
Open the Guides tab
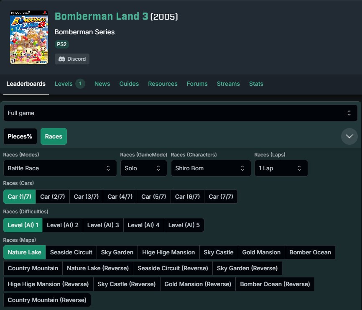(x=129, y=84)
